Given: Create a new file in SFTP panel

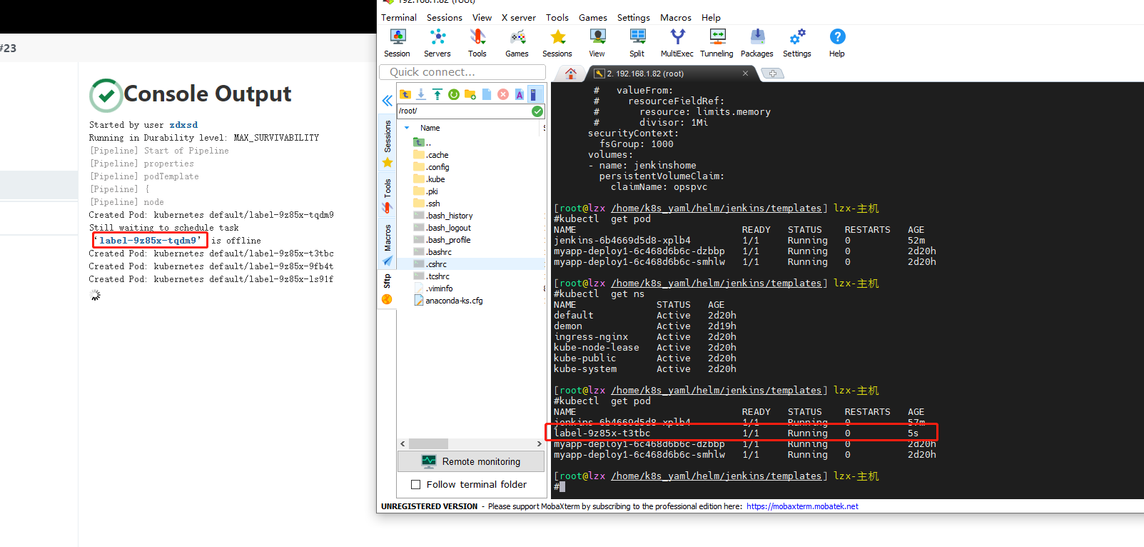Looking at the screenshot, I should [x=487, y=94].
